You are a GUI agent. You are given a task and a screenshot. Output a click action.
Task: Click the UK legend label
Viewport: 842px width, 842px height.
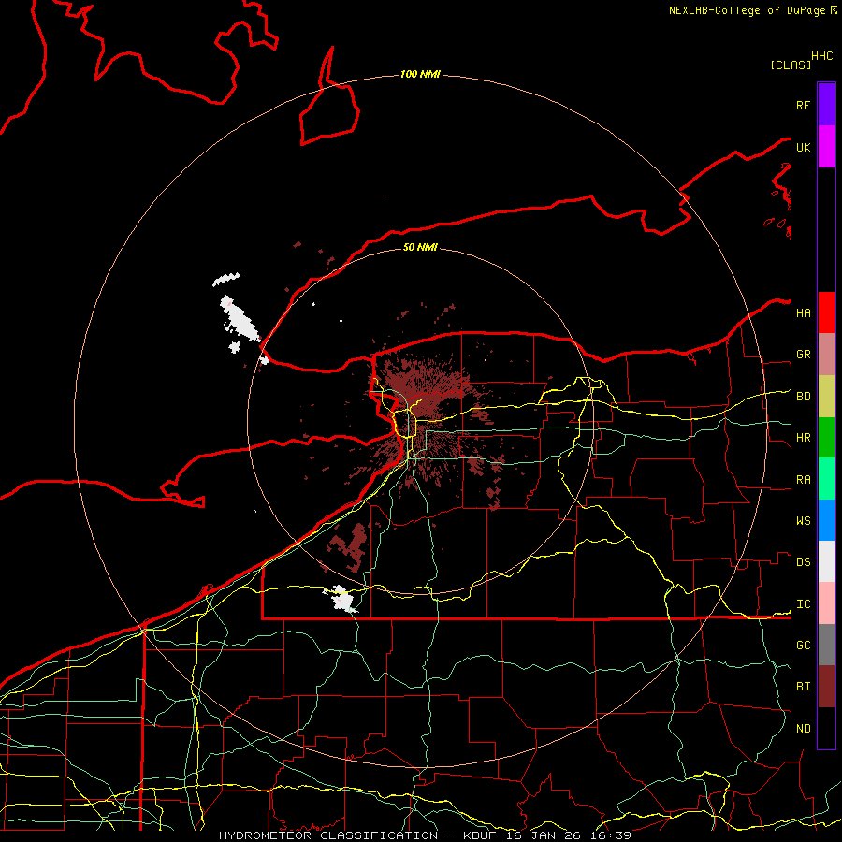[x=803, y=148]
